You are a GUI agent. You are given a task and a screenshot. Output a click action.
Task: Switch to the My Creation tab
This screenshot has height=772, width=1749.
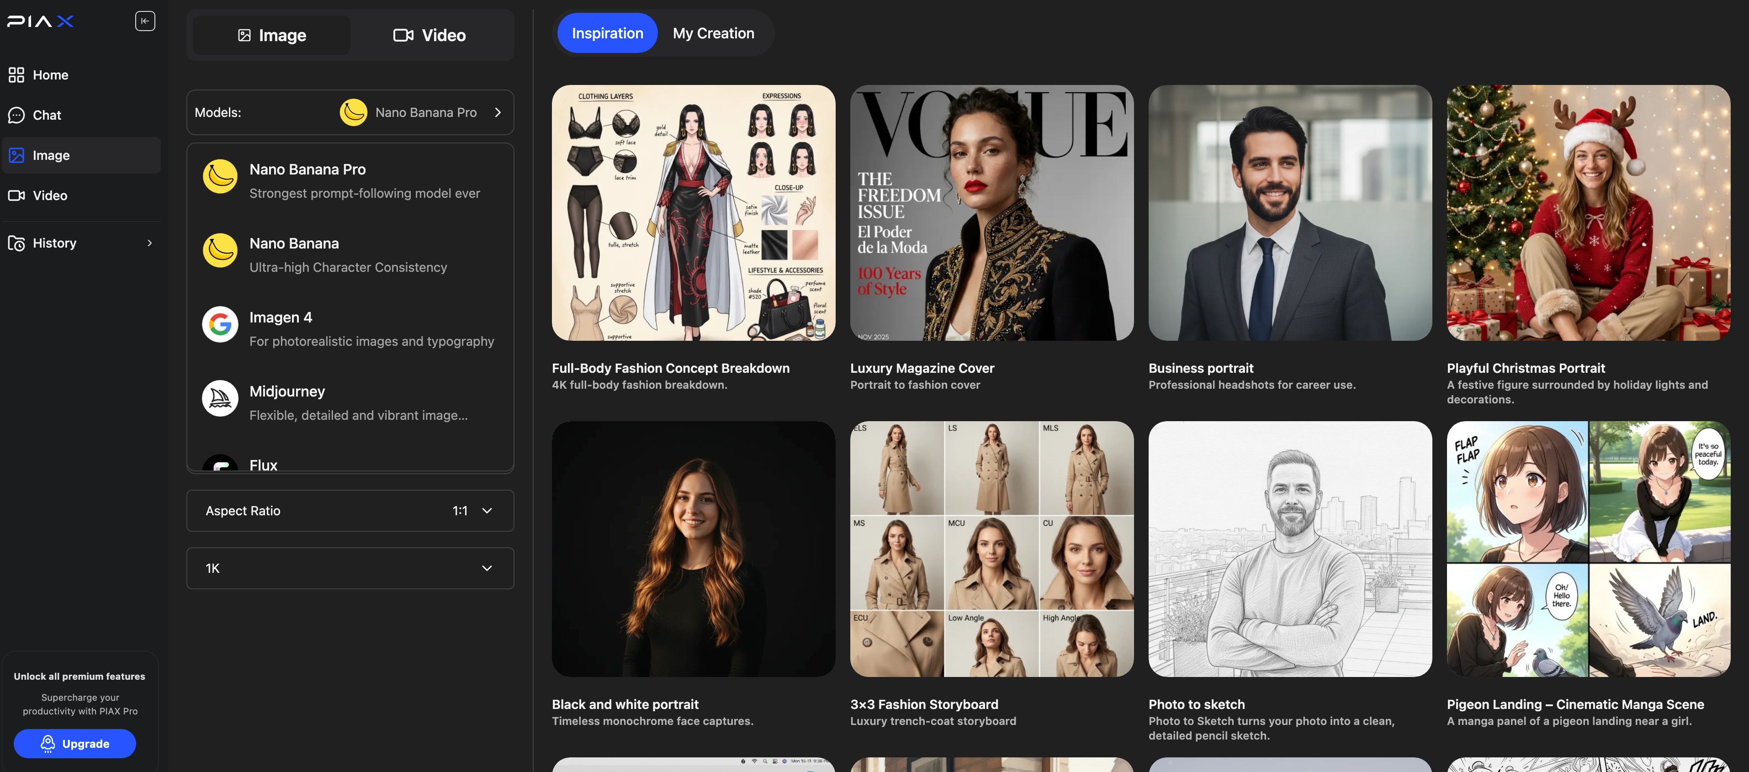[713, 33]
